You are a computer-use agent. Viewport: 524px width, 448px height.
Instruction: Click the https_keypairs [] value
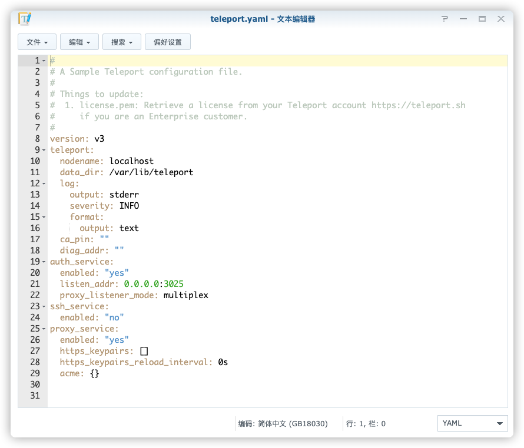[144, 351]
